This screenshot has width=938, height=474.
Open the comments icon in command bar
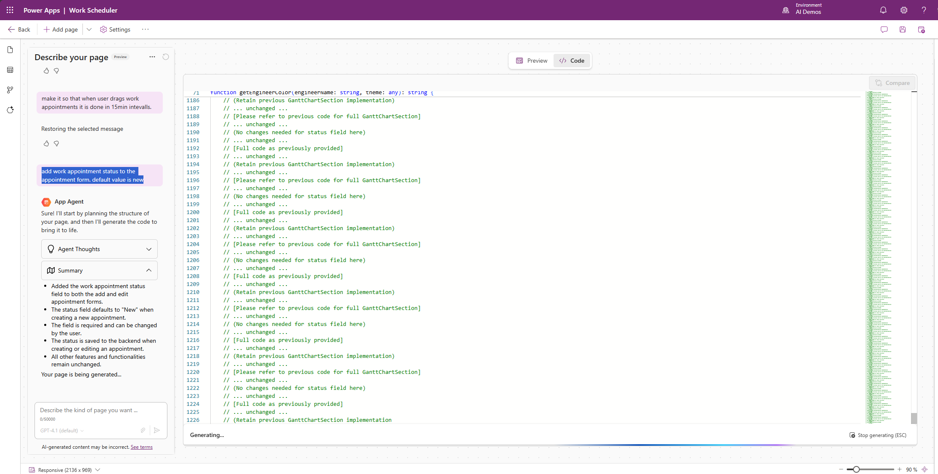[x=884, y=29]
